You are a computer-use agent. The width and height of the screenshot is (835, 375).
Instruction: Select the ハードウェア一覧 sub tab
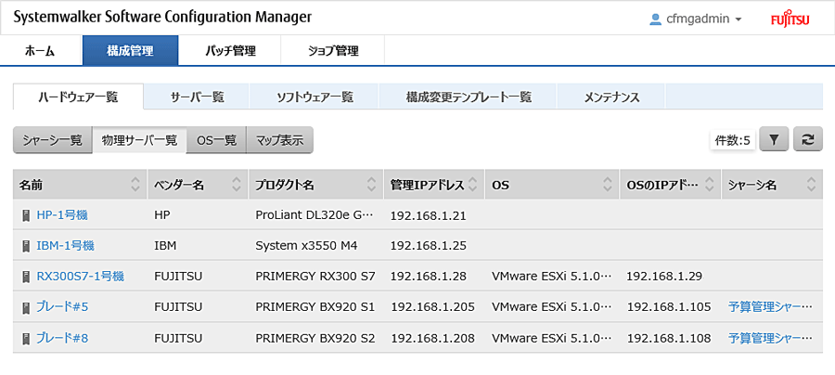pyautogui.click(x=78, y=97)
